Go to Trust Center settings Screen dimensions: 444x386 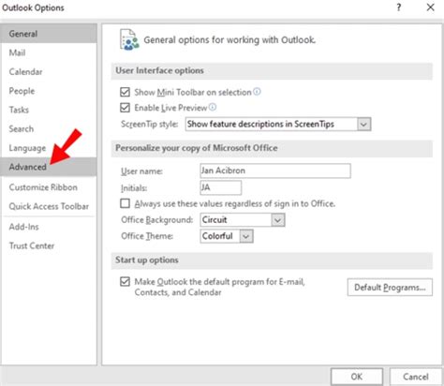tap(49, 245)
